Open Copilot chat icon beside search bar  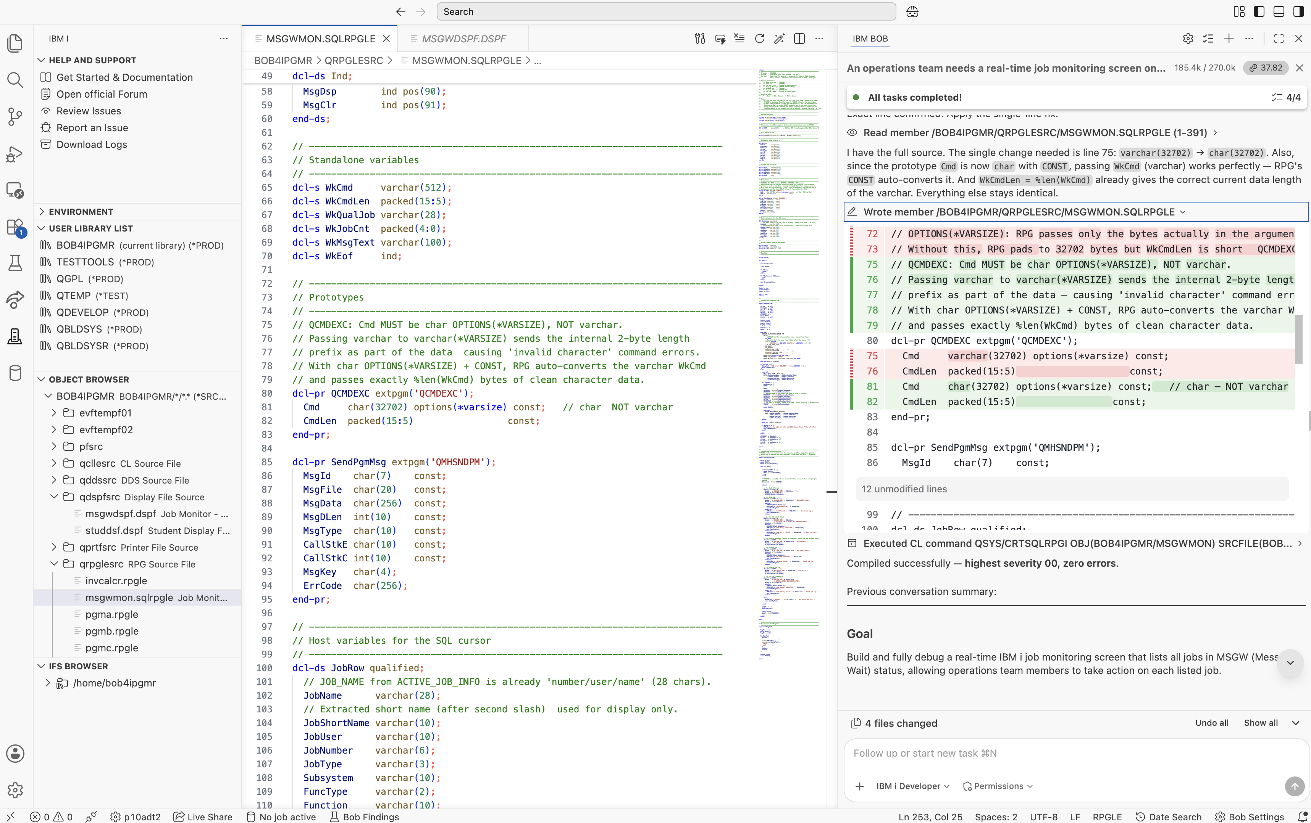pos(912,11)
